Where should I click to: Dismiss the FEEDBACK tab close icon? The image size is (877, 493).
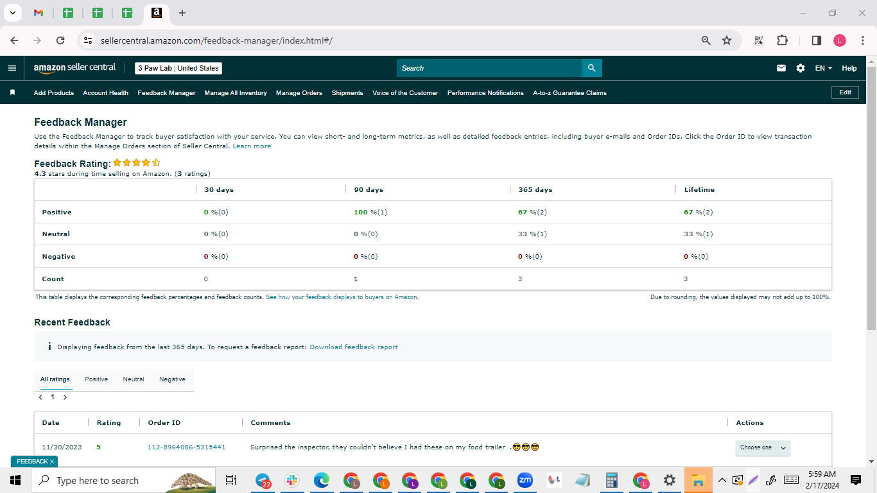(52, 462)
